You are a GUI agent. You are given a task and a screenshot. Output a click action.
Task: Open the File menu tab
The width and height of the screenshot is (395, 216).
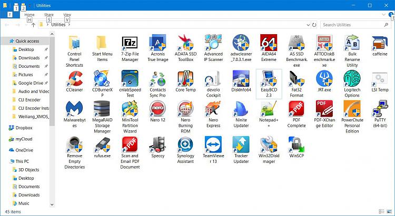click(10, 15)
